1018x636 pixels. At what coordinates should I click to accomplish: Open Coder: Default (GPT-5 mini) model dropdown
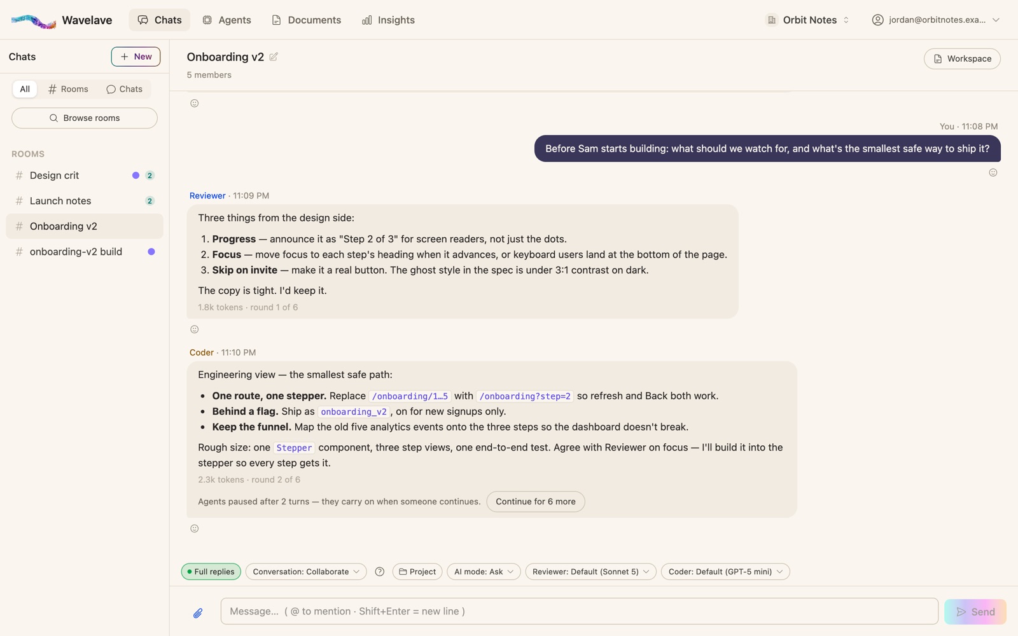click(x=725, y=572)
